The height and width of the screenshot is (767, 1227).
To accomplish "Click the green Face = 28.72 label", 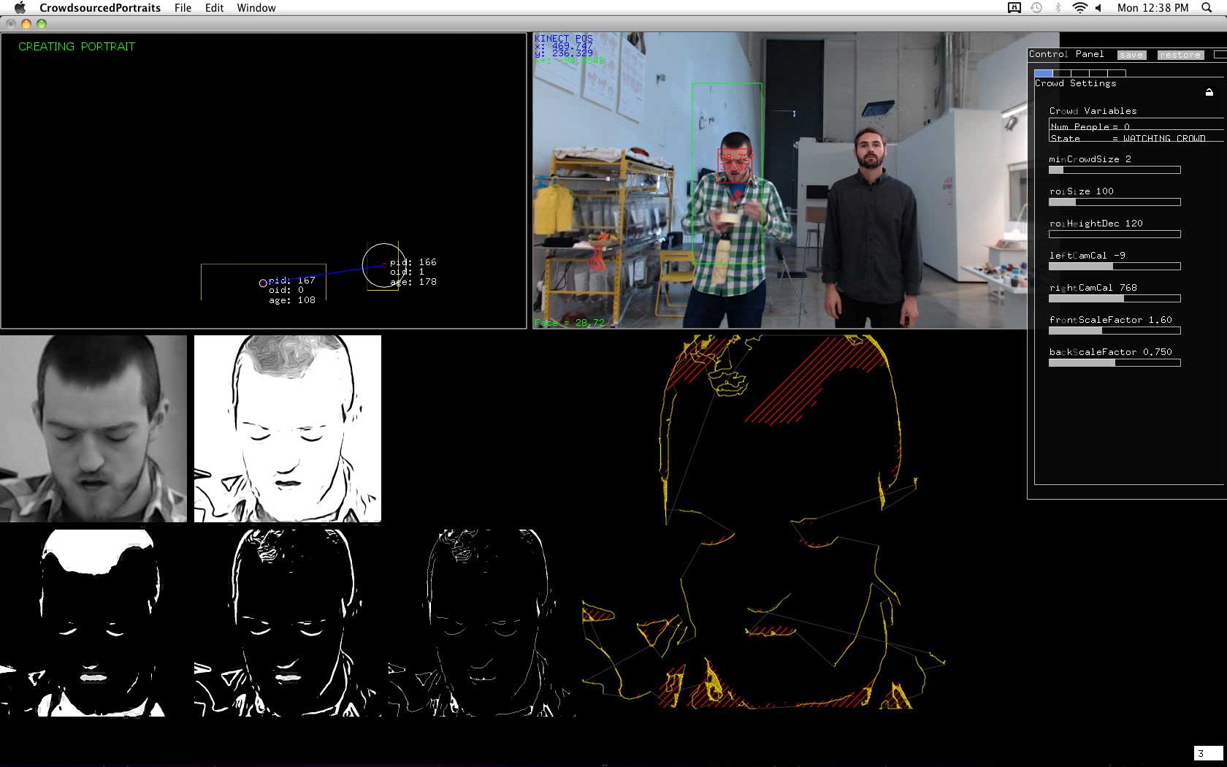I will pos(570,322).
